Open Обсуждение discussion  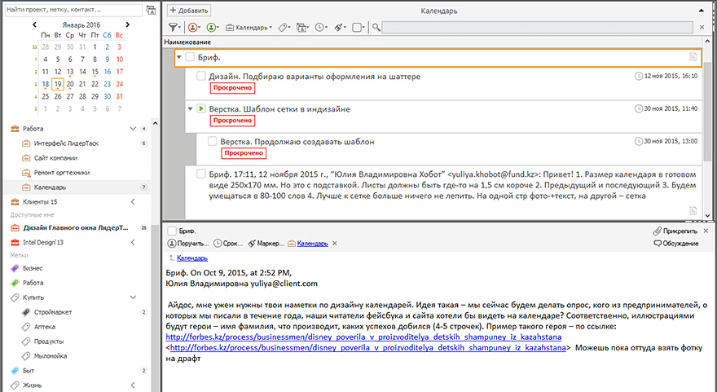(x=676, y=244)
